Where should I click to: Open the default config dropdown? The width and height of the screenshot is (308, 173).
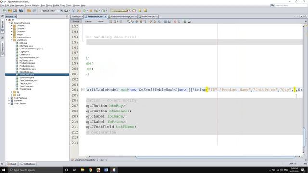click(x=51, y=11)
